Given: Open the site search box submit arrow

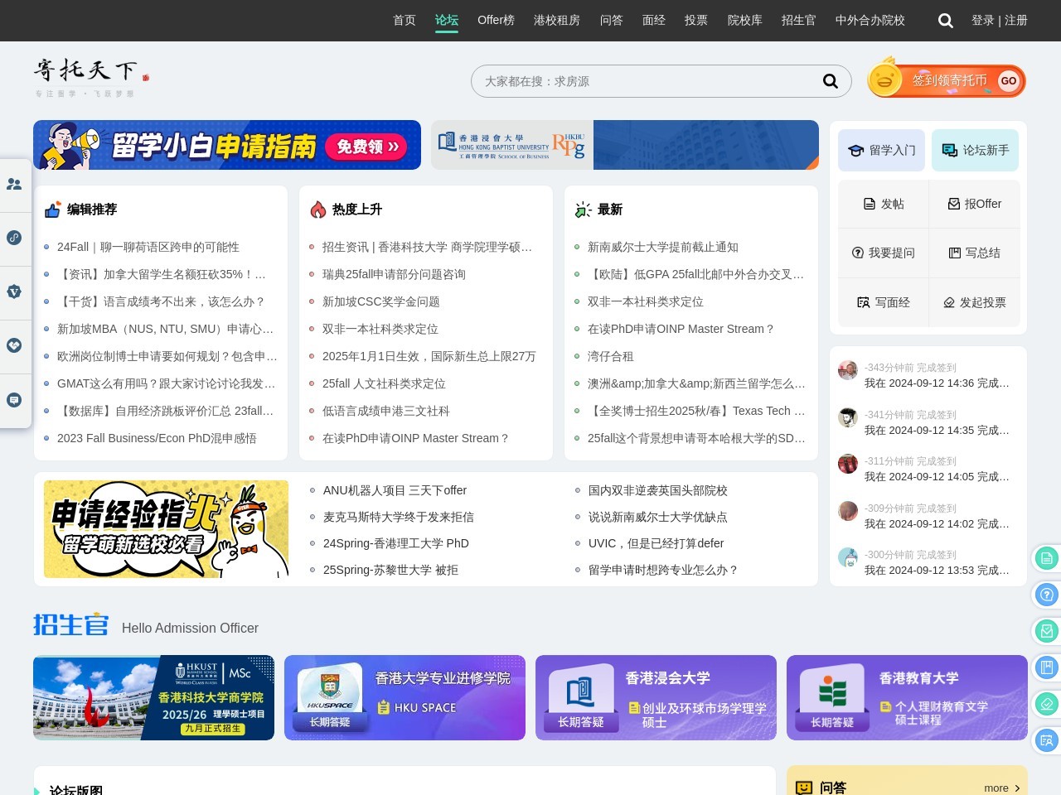Looking at the screenshot, I should (830, 80).
